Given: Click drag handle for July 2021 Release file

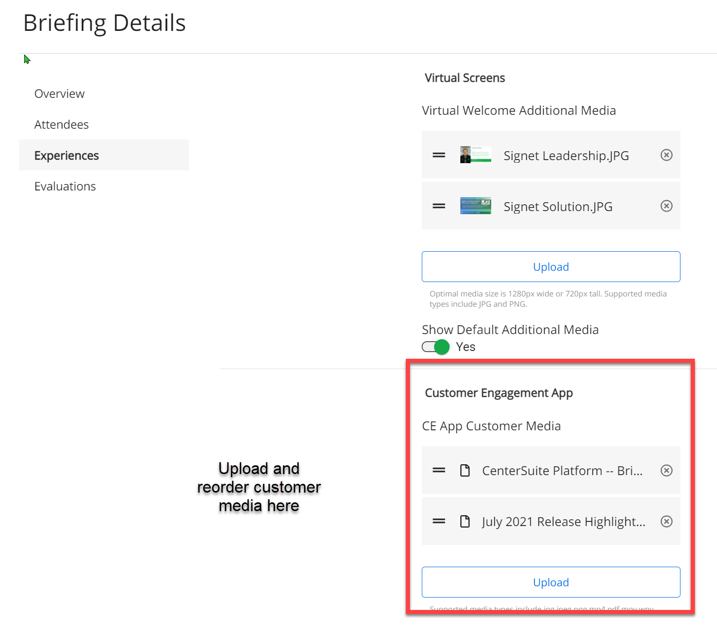Looking at the screenshot, I should click(439, 521).
